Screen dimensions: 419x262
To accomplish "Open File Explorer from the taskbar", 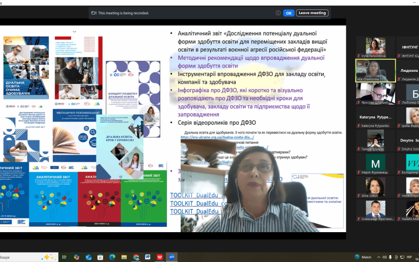I will coord(124,257).
